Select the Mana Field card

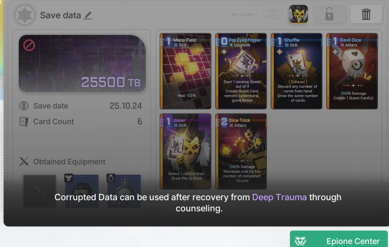(x=186, y=71)
